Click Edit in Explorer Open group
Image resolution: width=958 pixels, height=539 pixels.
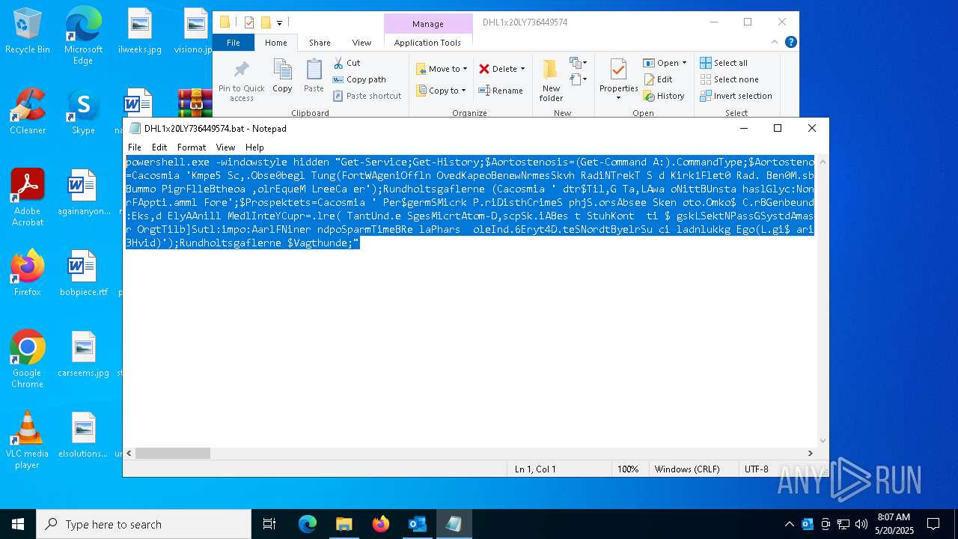pyautogui.click(x=658, y=79)
